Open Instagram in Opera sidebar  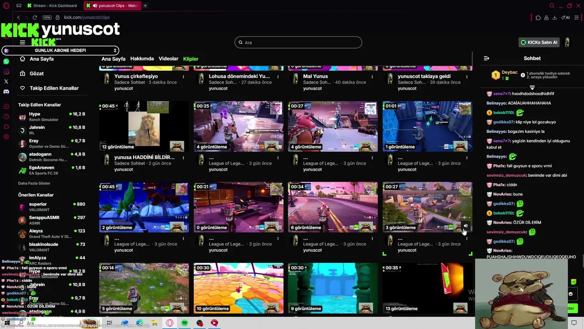click(6, 71)
